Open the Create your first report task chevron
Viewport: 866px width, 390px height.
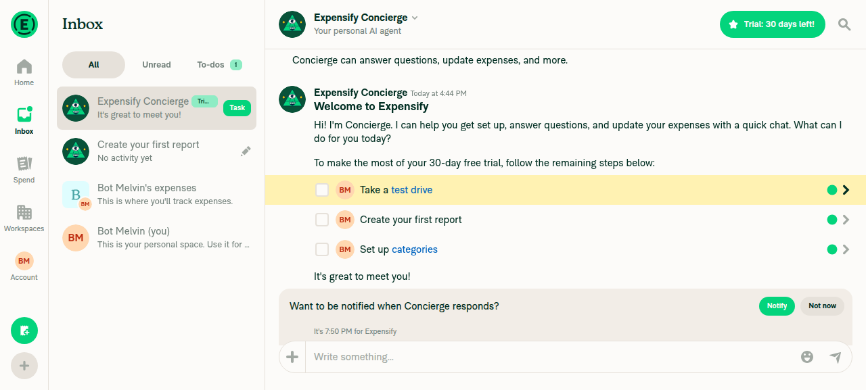[846, 220]
